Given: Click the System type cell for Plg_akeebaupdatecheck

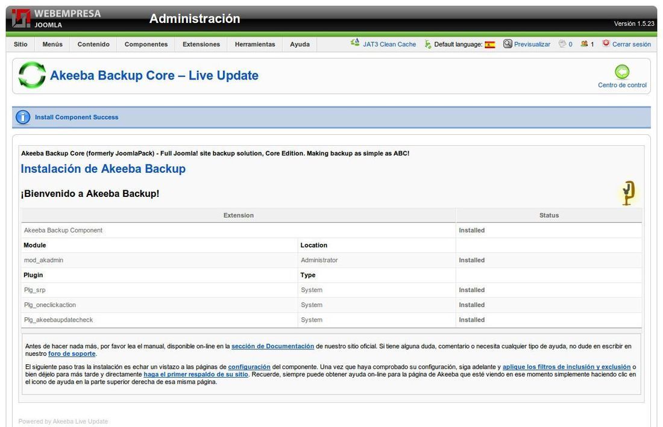Looking at the screenshot, I should coord(312,320).
